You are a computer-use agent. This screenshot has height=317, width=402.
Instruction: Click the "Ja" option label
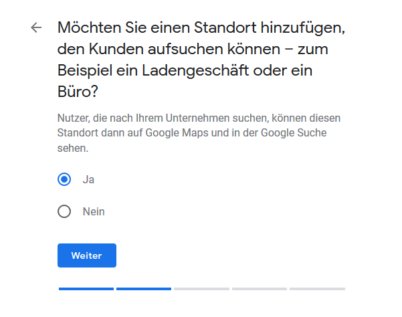pyautogui.click(x=88, y=179)
